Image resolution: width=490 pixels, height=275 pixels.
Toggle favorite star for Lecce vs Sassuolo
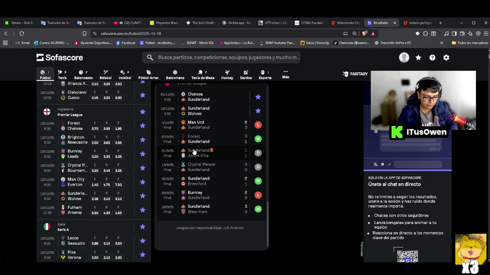click(142, 241)
